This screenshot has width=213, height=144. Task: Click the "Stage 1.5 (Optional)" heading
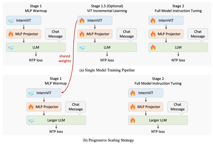pyautogui.click(x=107, y=6)
